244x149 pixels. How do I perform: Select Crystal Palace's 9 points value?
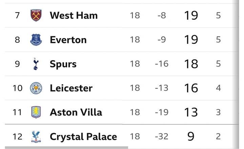coord(191,136)
